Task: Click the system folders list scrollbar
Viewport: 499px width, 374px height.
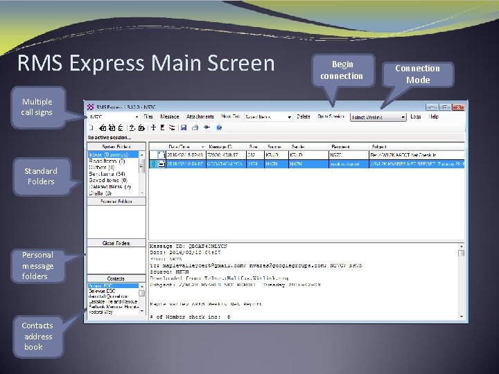Action: click(142, 174)
